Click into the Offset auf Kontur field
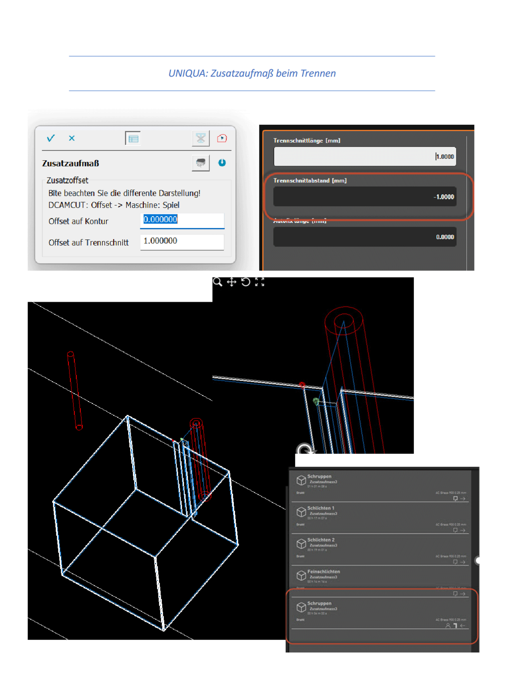 tap(182, 220)
